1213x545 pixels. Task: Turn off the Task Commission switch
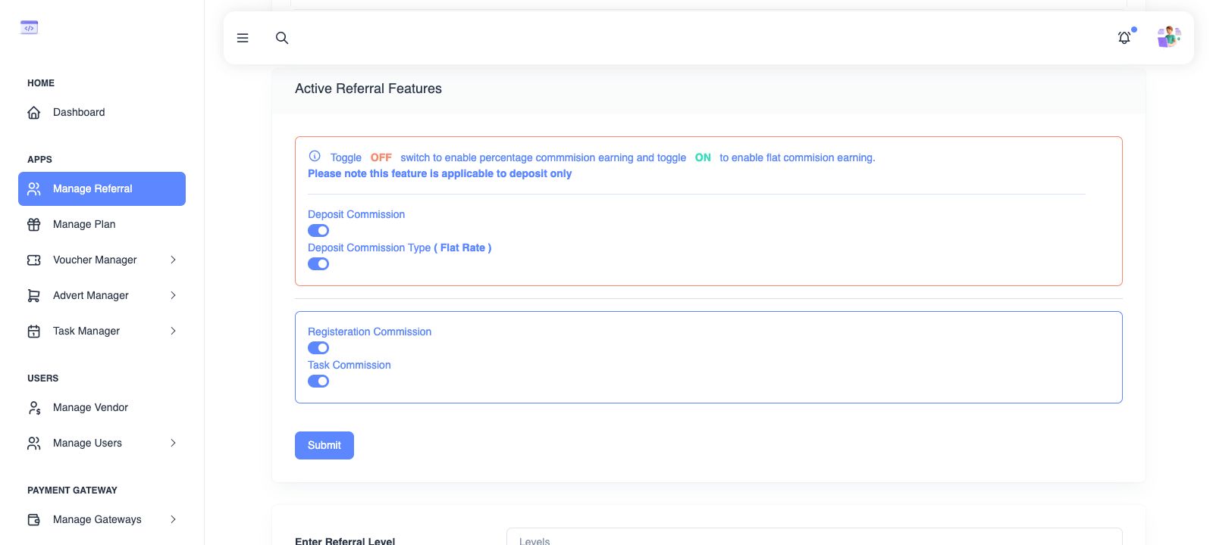318,381
